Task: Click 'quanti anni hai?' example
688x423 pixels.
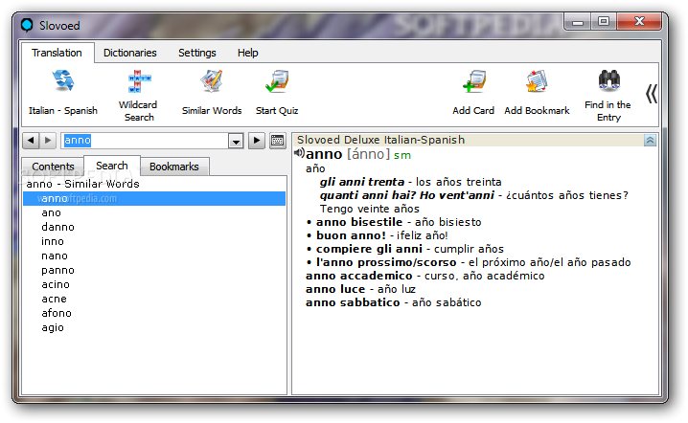Action: pos(368,195)
